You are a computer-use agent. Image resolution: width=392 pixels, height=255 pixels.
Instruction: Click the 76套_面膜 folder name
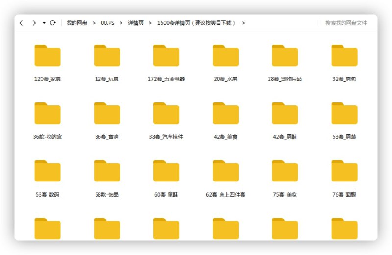tap(344, 195)
